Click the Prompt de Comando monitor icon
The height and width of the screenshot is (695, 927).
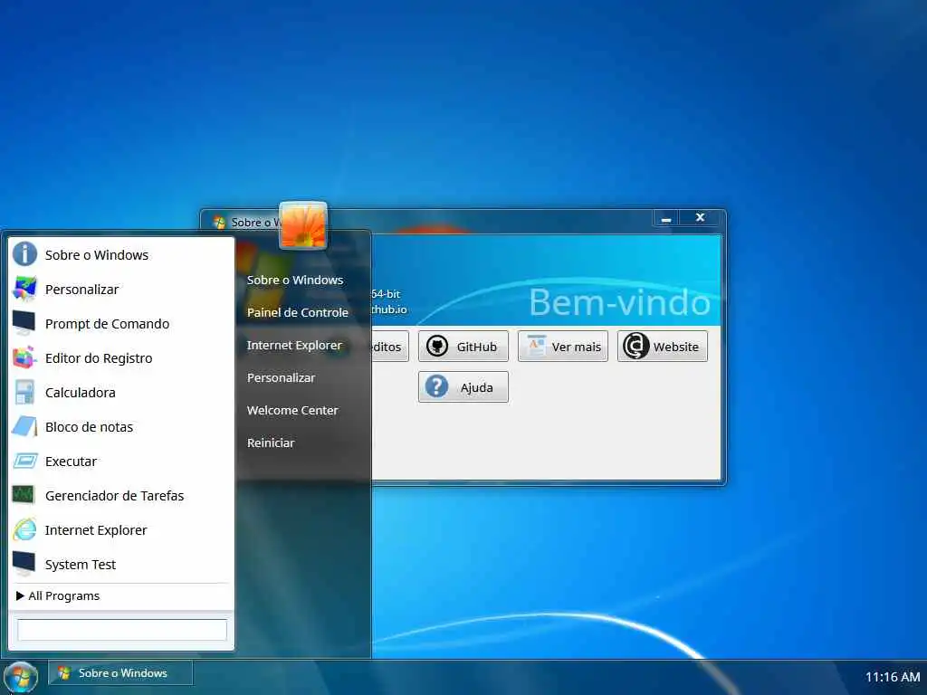click(24, 323)
